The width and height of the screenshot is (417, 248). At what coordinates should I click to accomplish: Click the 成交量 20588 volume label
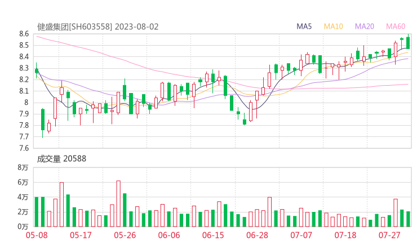pyautogui.click(x=61, y=159)
